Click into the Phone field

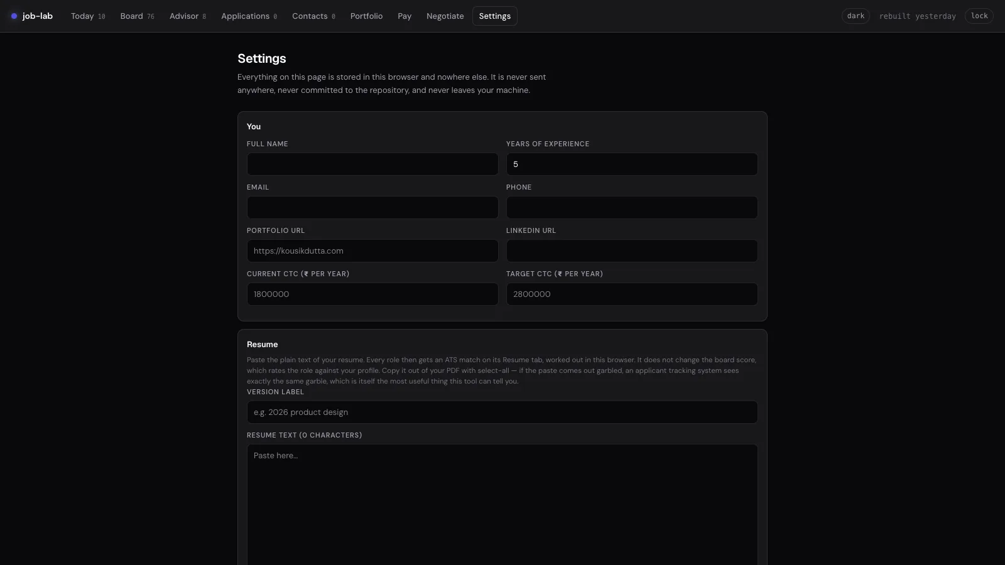632,208
